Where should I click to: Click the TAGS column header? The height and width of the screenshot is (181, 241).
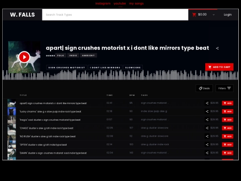[144, 95]
